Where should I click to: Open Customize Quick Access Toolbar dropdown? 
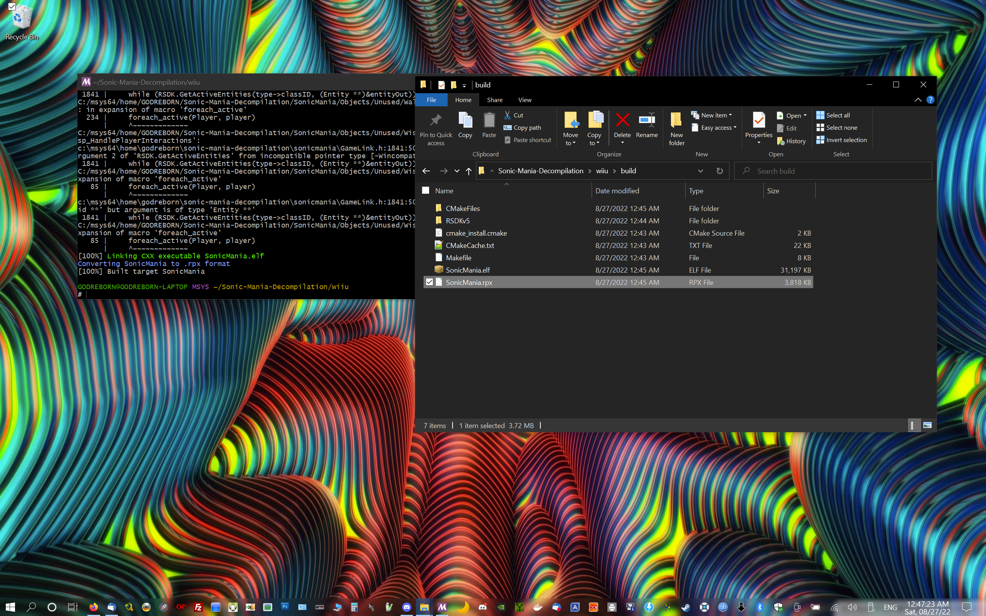(x=464, y=85)
